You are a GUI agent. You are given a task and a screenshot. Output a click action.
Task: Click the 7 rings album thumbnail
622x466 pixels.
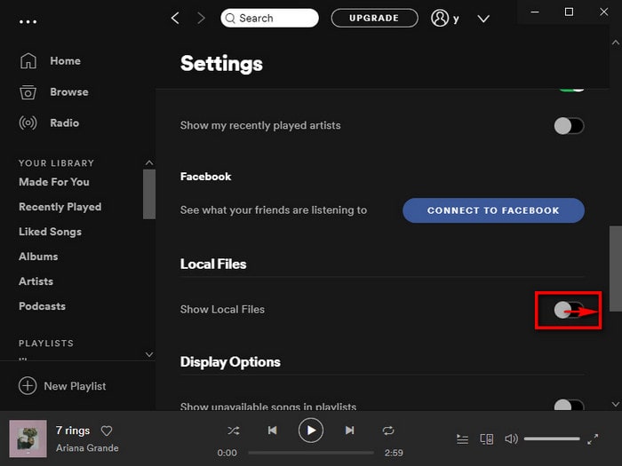coord(28,438)
